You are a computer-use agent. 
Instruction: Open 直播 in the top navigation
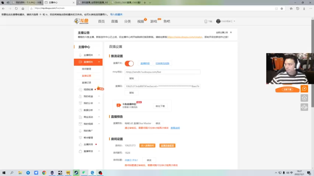coord(114,22)
